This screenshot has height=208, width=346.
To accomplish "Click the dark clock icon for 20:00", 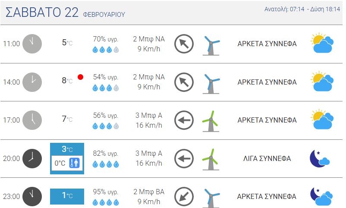I will [32, 158].
